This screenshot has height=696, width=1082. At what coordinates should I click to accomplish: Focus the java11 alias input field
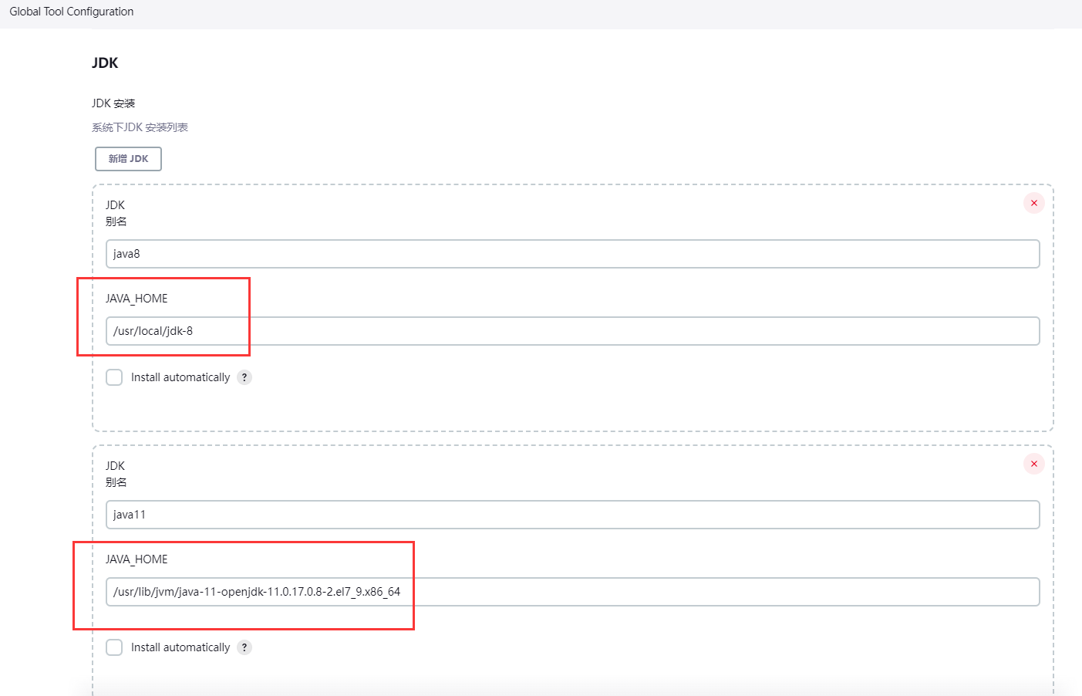tap(572, 515)
